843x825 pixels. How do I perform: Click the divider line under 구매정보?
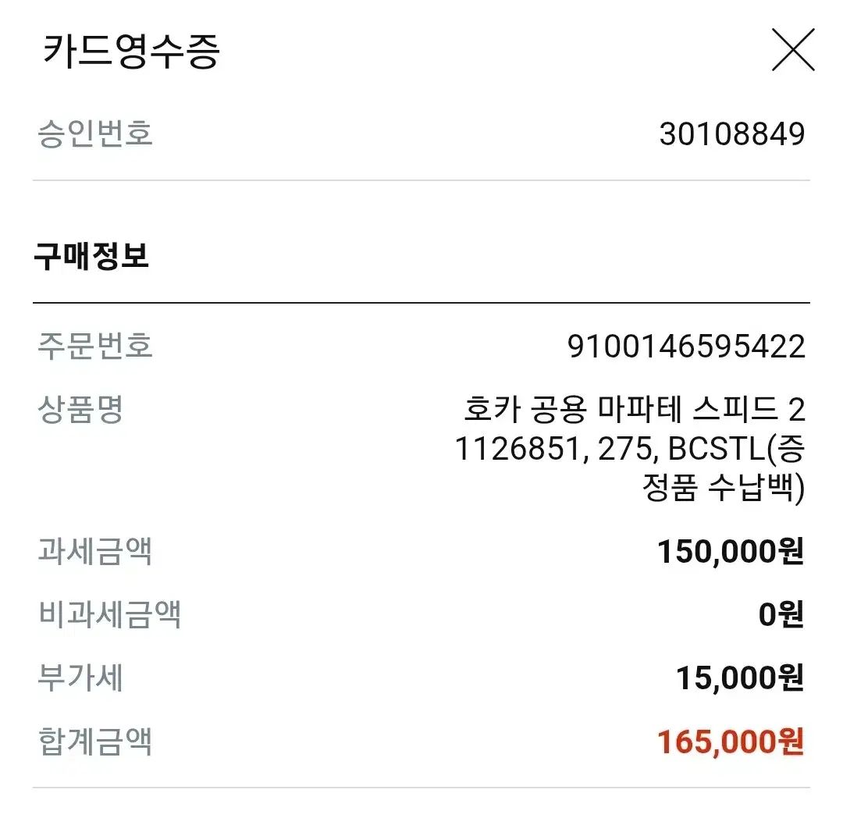pos(421,302)
